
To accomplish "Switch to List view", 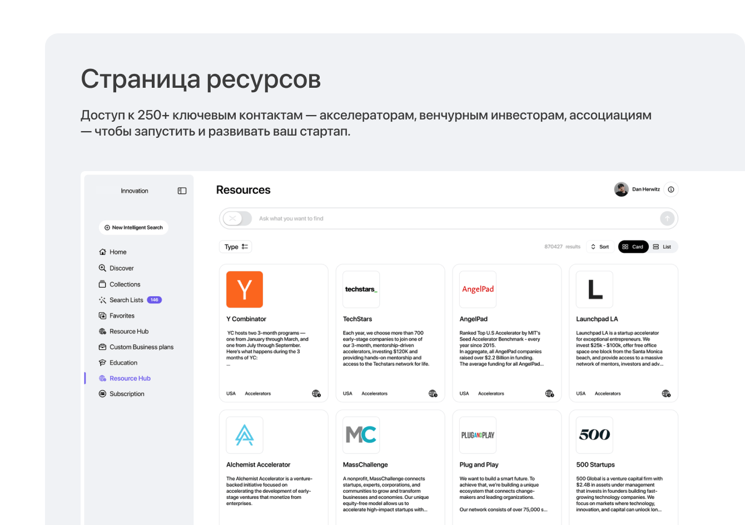I will 662,247.
